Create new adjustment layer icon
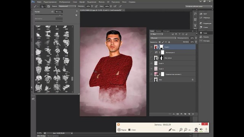The width and height of the screenshot is (244, 137). (x=181, y=114)
